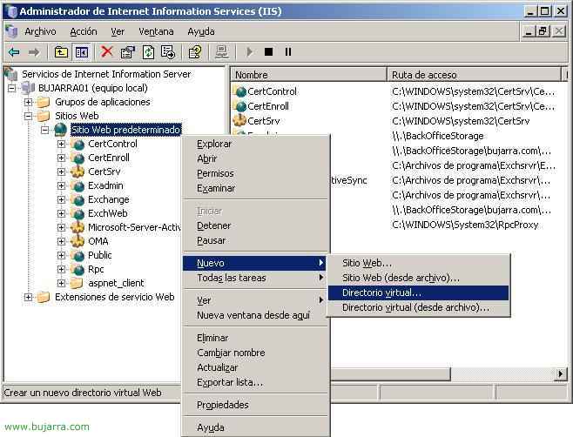Open the Acción menu in menu bar
Viewport: 573px width, 437px height.
84,31
